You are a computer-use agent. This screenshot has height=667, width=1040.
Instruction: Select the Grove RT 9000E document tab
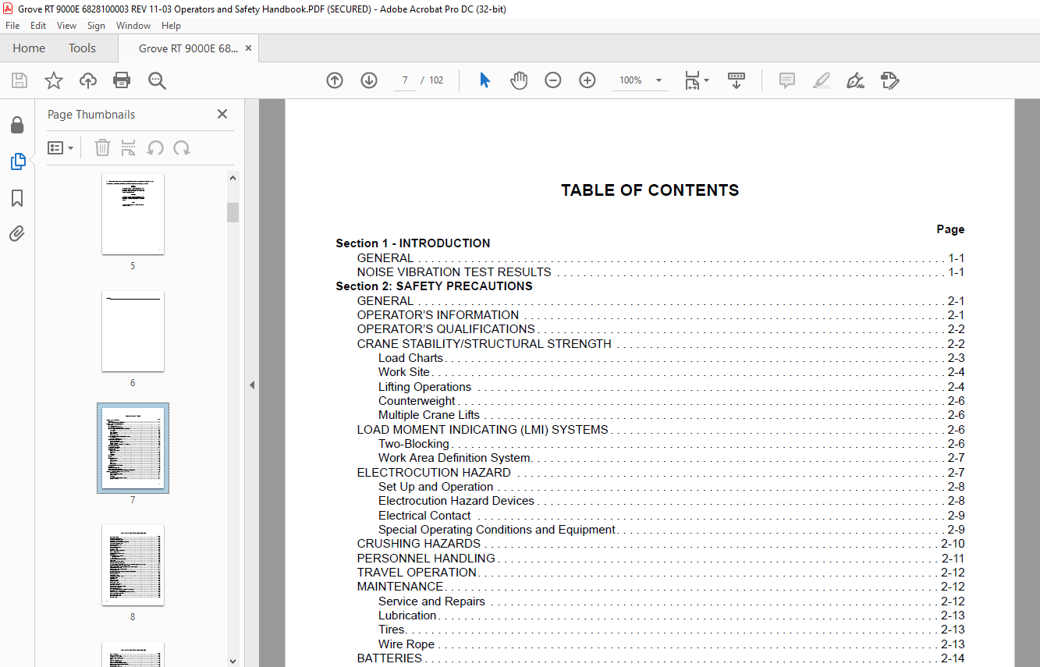pos(188,48)
